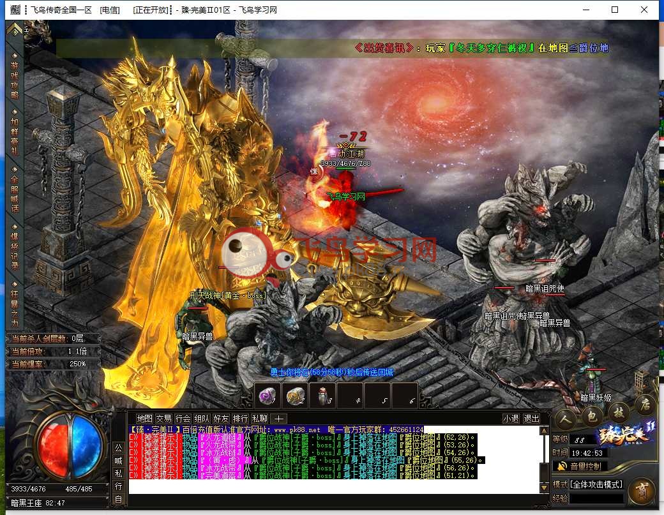
Task: Use the potion in quick slot 3
Action: point(322,396)
